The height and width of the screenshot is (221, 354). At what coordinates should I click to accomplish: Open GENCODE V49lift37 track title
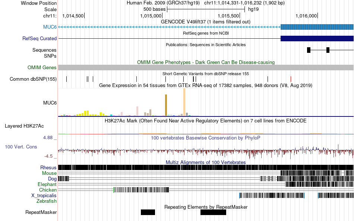click(206, 22)
